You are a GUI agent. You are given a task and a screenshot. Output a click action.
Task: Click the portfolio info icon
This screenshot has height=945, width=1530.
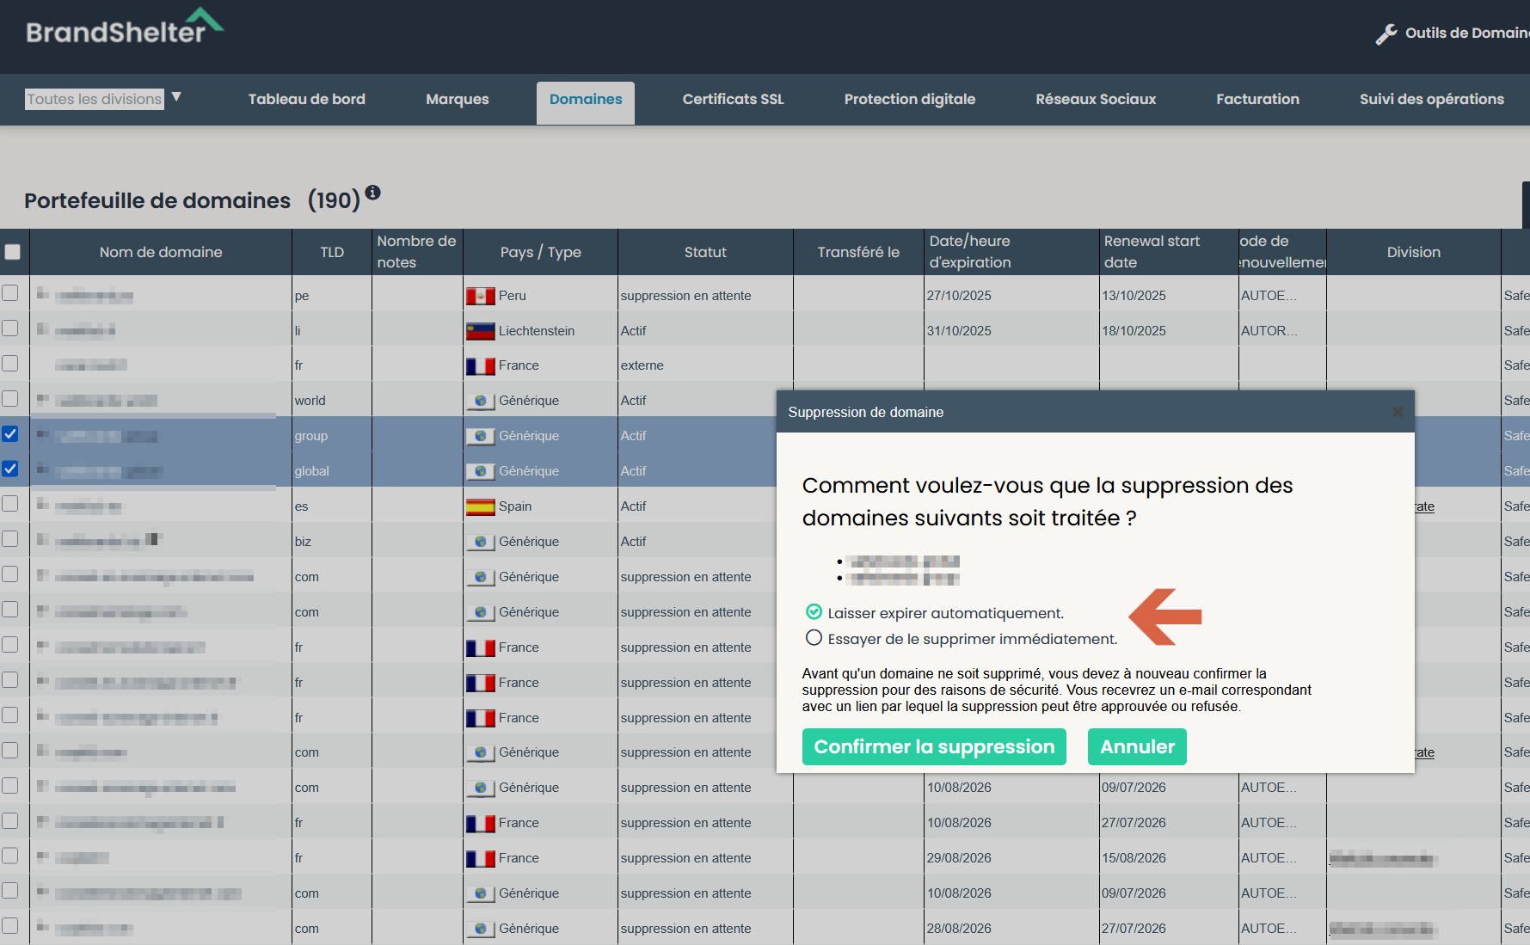pyautogui.click(x=372, y=193)
